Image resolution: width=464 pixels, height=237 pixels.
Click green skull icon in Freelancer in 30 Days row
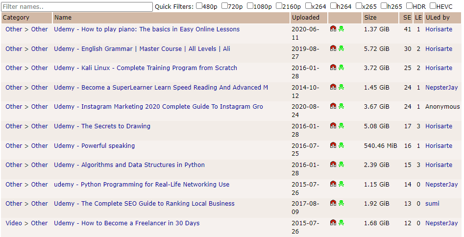click(x=341, y=223)
